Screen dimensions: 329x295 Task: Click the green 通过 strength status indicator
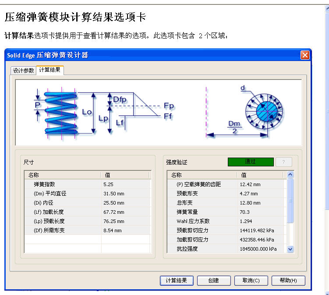coord(251,162)
